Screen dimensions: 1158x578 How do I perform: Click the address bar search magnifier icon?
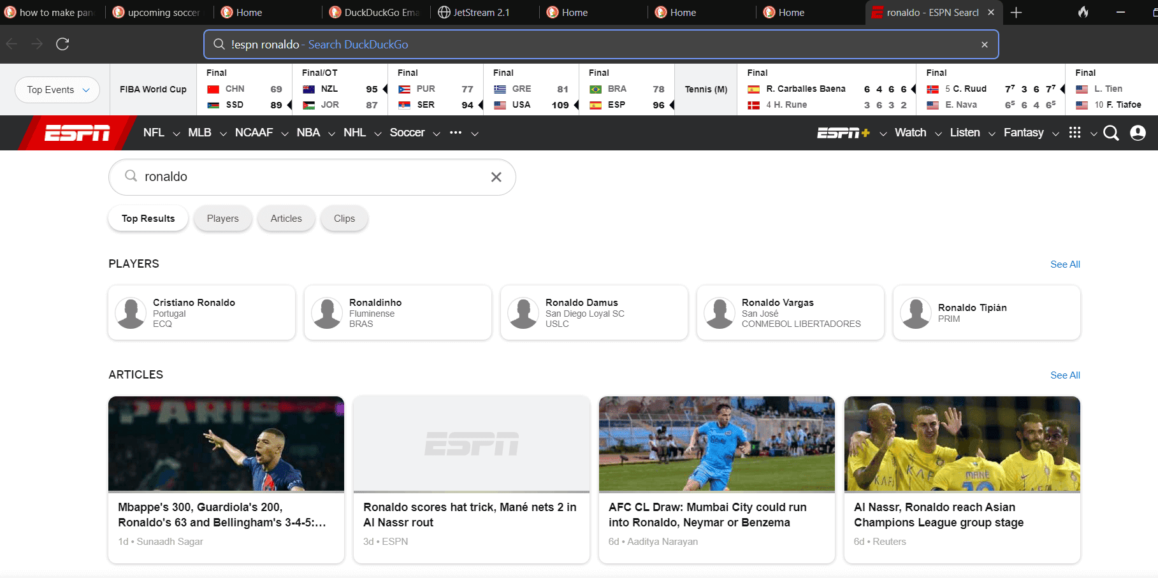(219, 44)
